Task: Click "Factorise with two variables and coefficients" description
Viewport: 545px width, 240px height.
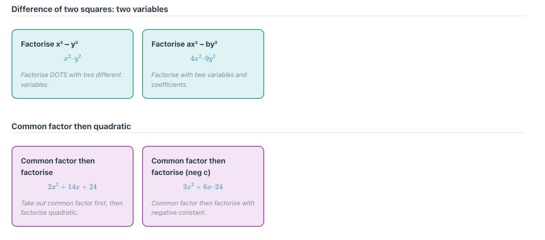Action: [x=199, y=80]
